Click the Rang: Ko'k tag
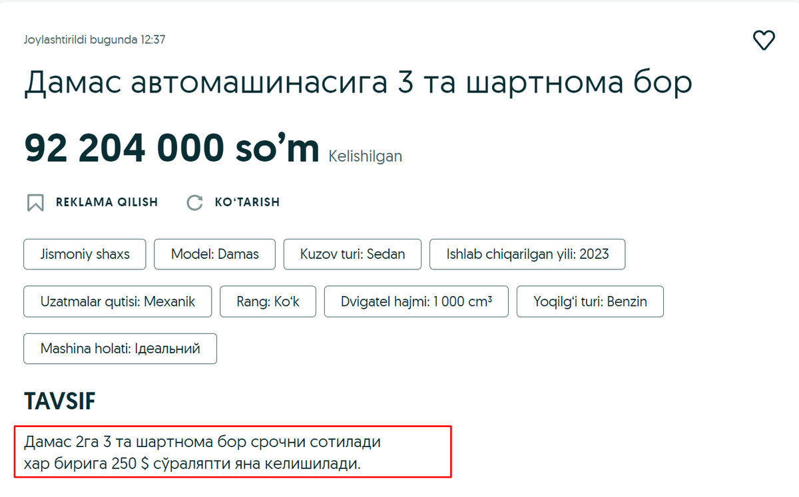Image resolution: width=799 pixels, height=497 pixels. [268, 301]
